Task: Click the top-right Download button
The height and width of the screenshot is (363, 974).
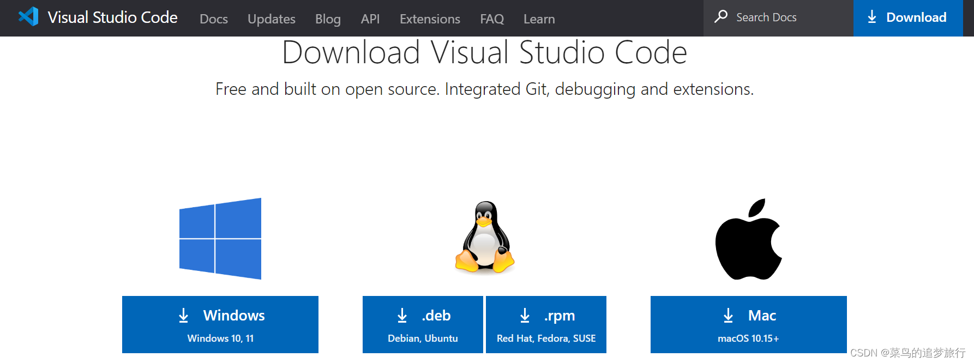Action: pyautogui.click(x=908, y=18)
